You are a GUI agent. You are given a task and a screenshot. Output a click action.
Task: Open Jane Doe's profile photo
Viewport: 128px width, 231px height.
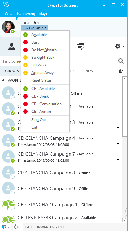[8, 27]
